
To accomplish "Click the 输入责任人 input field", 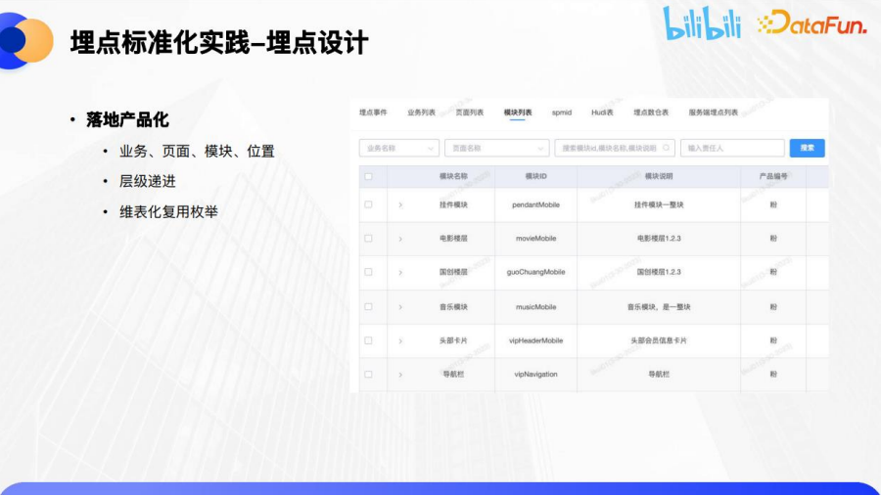I will pyautogui.click(x=732, y=149).
